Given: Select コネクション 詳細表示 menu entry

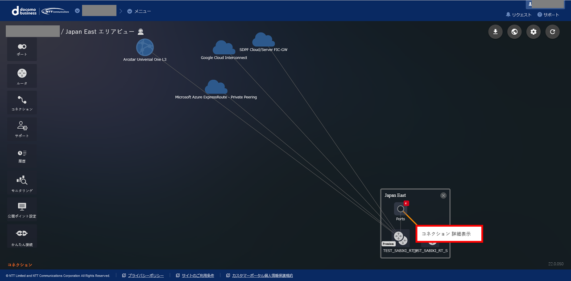Looking at the screenshot, I should [x=449, y=234].
